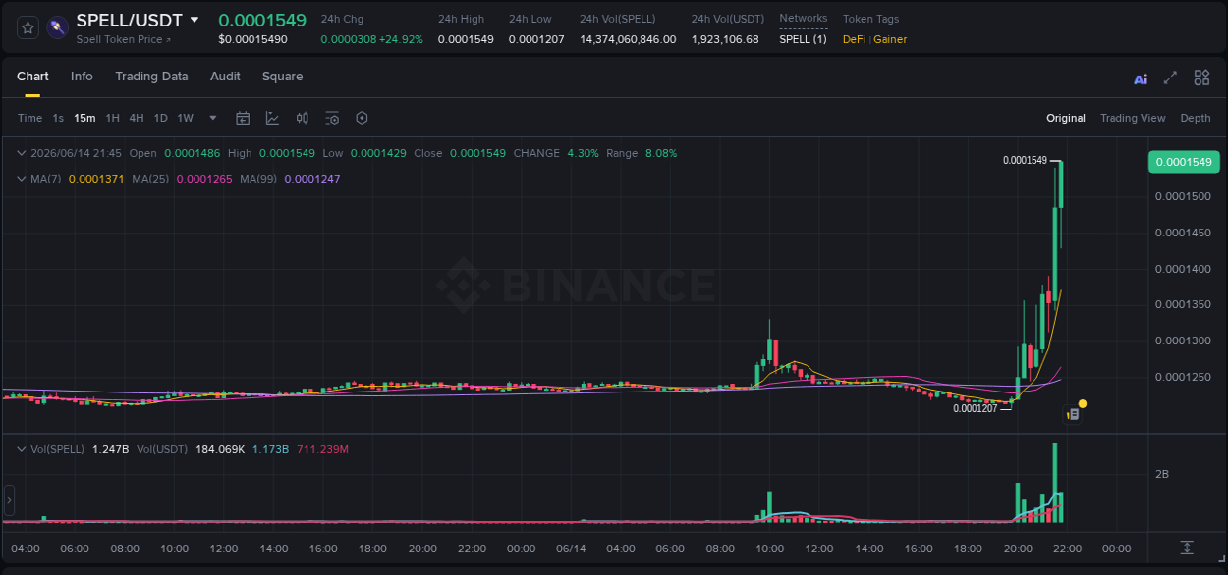The image size is (1228, 575).
Task: Click the DeFi token tag
Action: coord(855,39)
